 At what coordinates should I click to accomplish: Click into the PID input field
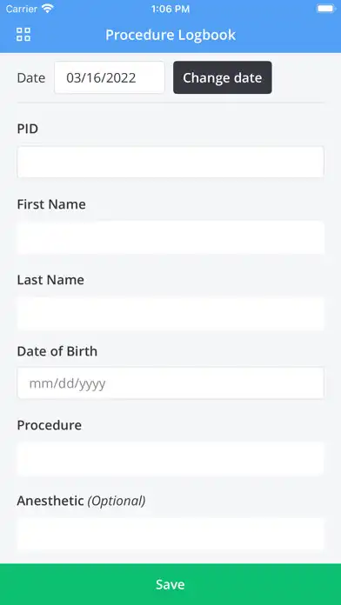tap(170, 162)
